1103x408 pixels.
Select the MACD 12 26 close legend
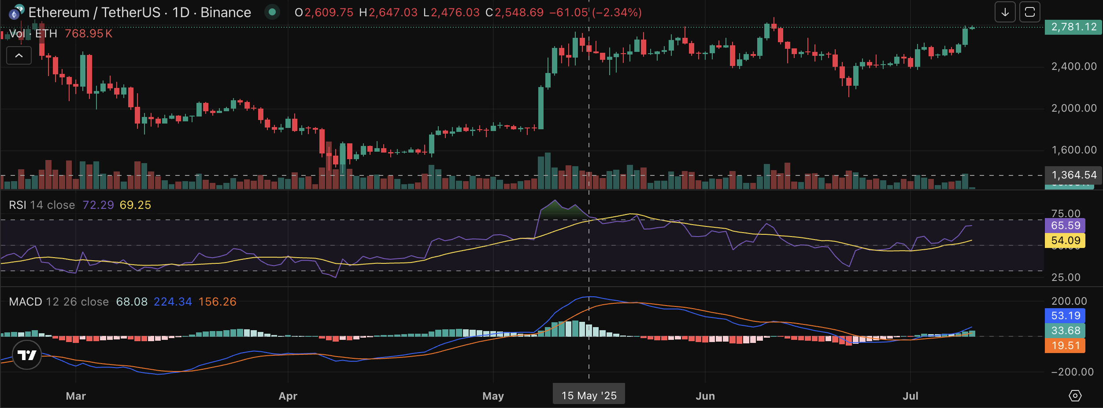point(59,302)
